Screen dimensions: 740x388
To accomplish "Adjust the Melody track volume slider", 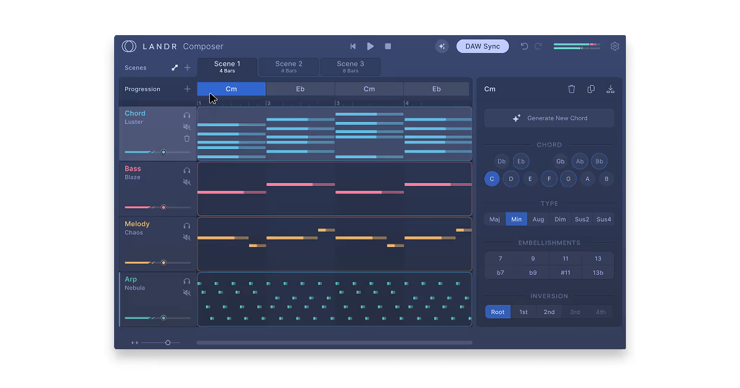I will [163, 262].
